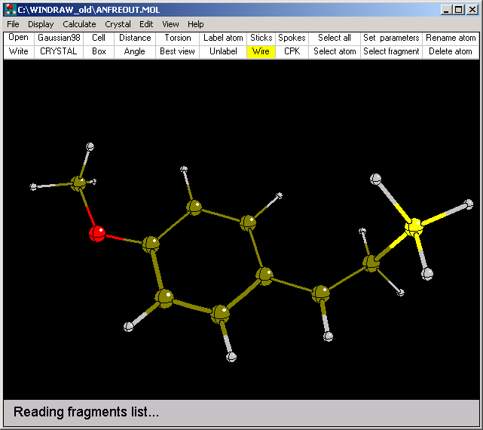Select the Gaussian98 button
This screenshot has width=483, height=430.
[x=59, y=38]
